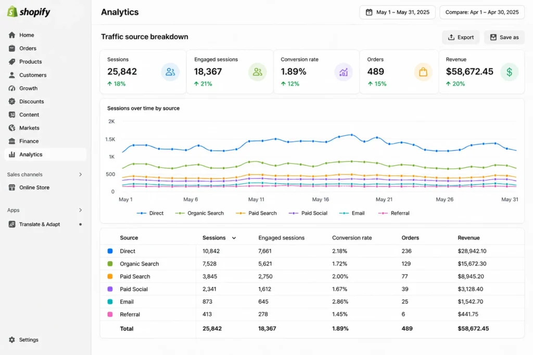The height and width of the screenshot is (355, 533).
Task: Click the "$28,942.10" revenue cell
Action: pyautogui.click(x=472, y=251)
